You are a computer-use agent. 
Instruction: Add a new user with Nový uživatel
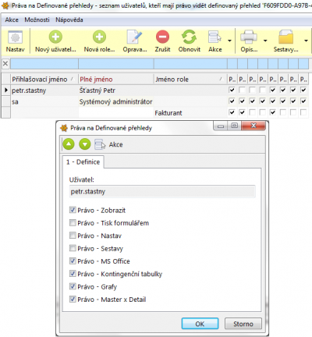[55, 37]
